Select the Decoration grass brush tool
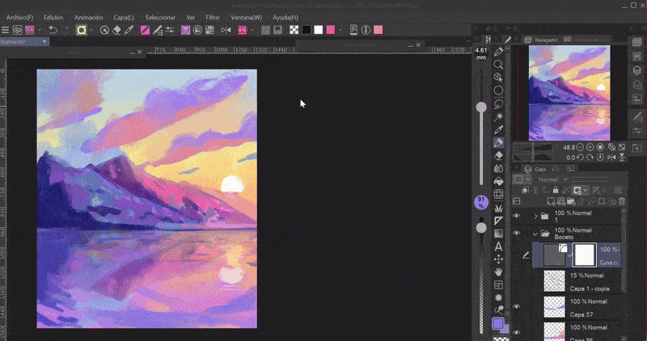Image resolution: width=647 pixels, height=341 pixels. pyautogui.click(x=498, y=208)
